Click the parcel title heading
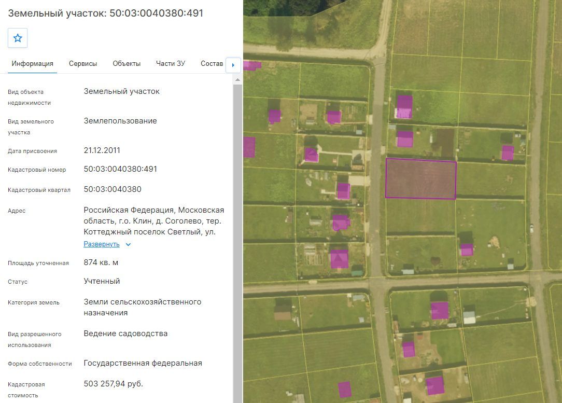Screen dimensions: 562x403 [105, 13]
